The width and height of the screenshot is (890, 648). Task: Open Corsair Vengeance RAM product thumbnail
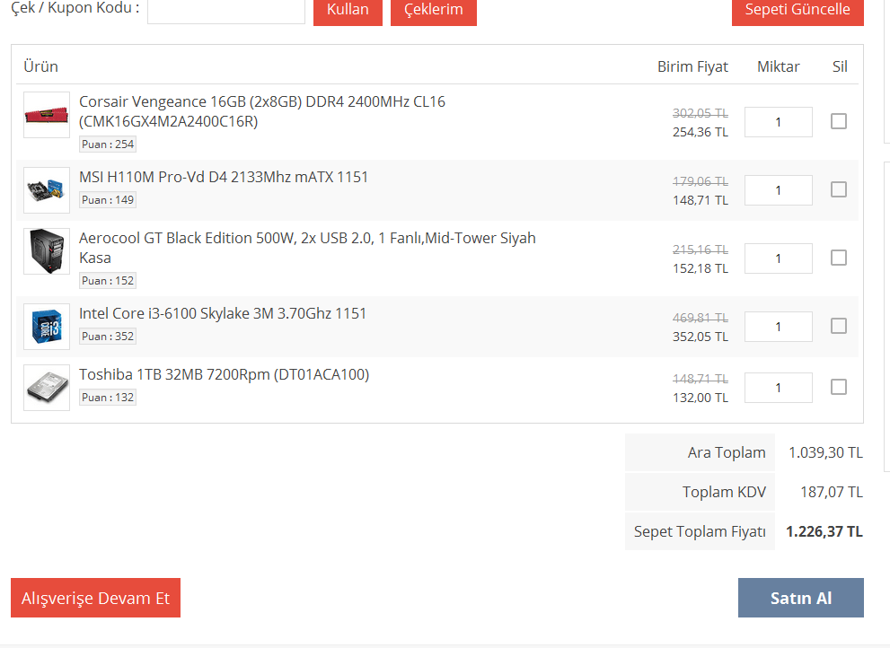(47, 115)
